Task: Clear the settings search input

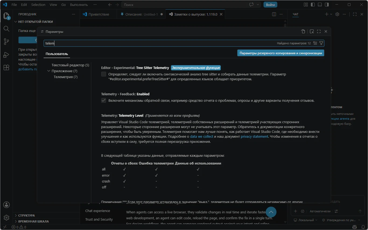Action: [x=315, y=43]
